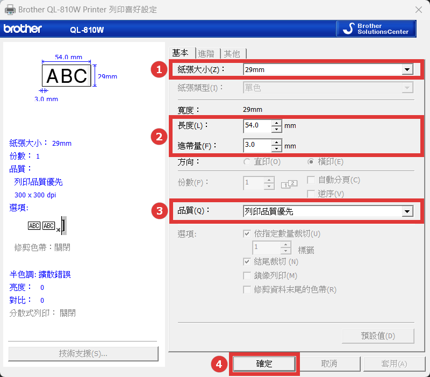Increase the cut label count
The image size is (430, 377).
point(286,245)
